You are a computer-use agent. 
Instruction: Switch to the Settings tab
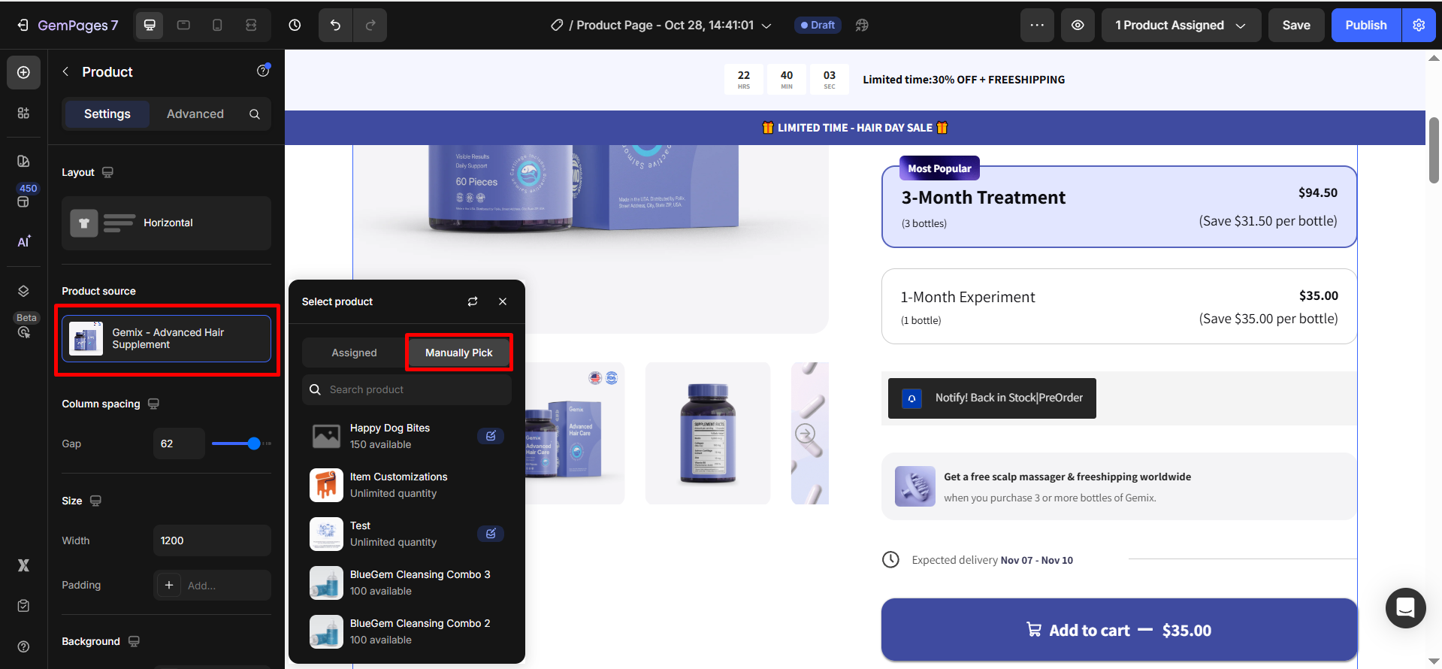click(107, 114)
